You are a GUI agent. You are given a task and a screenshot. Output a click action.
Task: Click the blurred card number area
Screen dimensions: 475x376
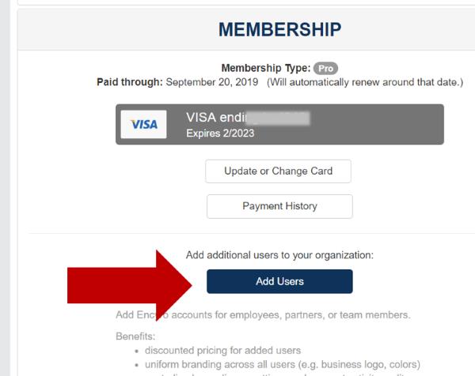tap(277, 118)
